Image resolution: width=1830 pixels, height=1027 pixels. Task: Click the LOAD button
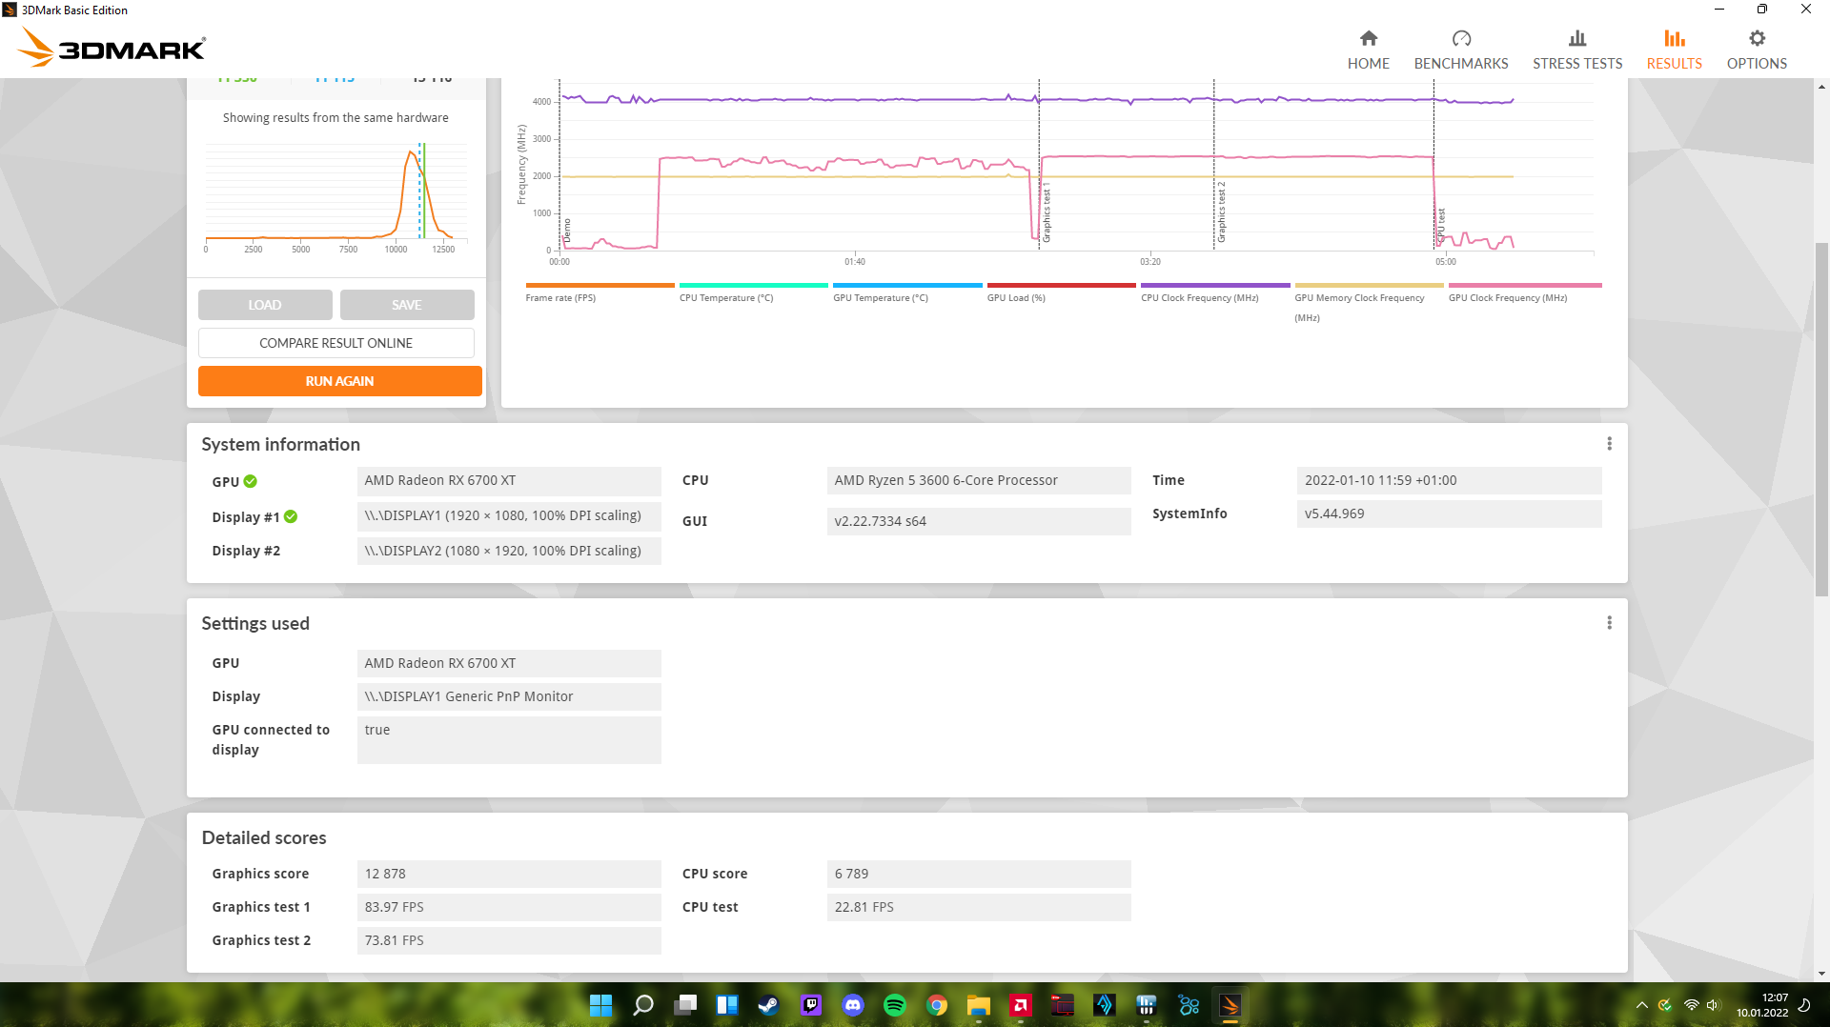click(x=265, y=305)
